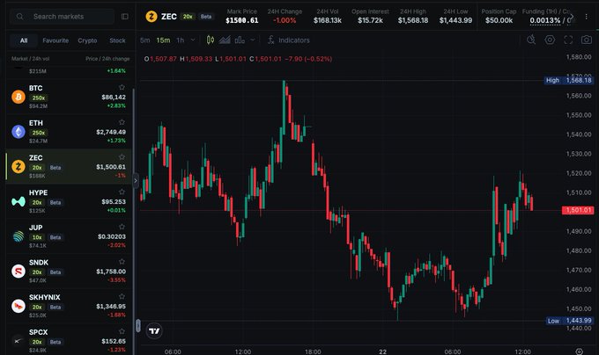Focus the Search markets field
599x355 pixels.
63,17
